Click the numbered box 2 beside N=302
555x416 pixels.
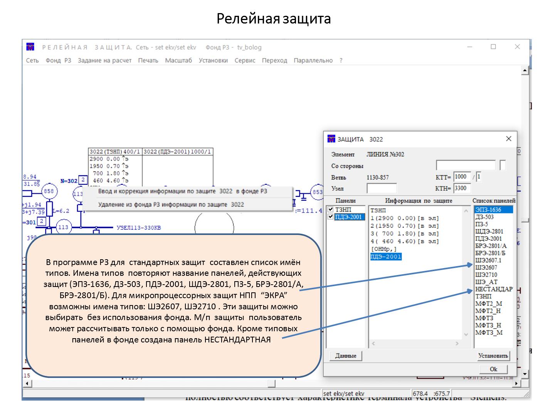click(82, 180)
